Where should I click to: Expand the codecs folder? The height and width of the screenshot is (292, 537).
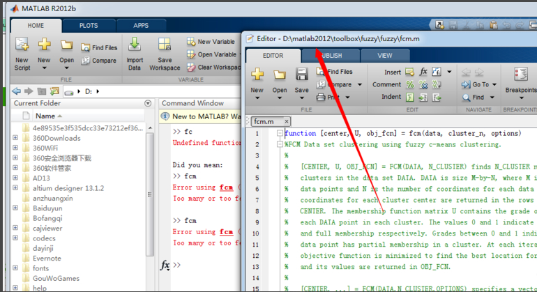15,238
